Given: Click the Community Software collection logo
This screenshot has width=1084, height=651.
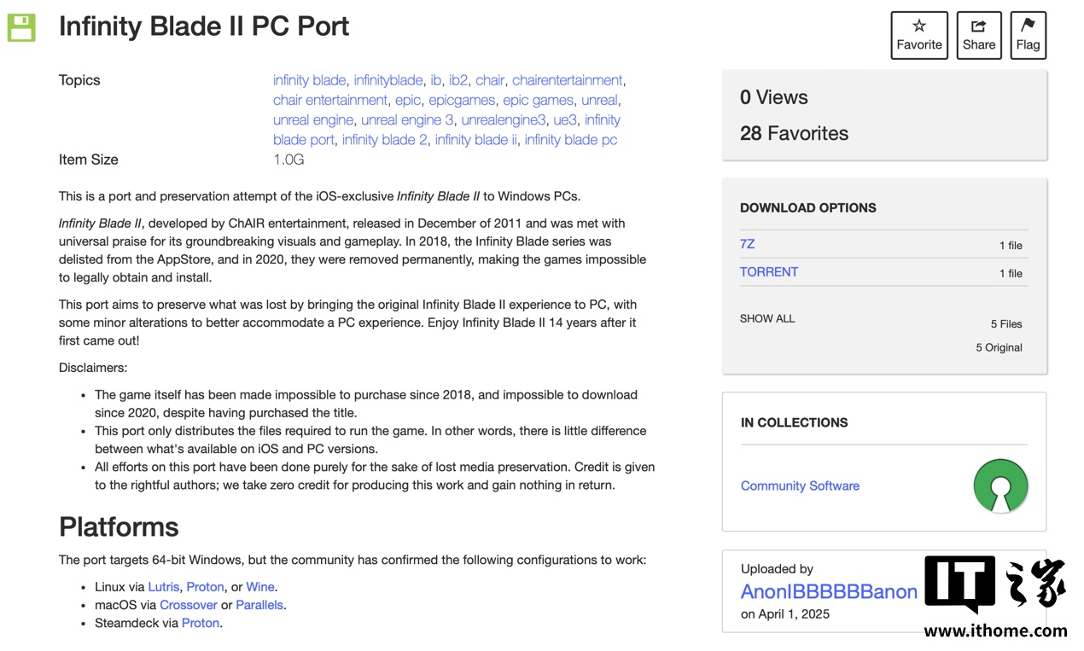Looking at the screenshot, I should pos(1000,486).
